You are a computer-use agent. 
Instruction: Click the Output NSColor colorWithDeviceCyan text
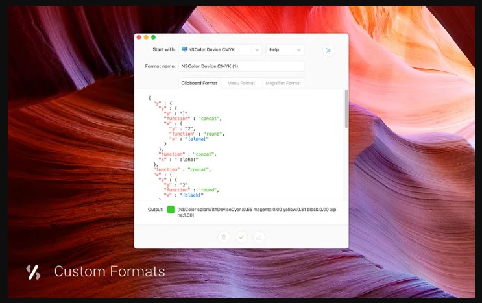click(257, 212)
